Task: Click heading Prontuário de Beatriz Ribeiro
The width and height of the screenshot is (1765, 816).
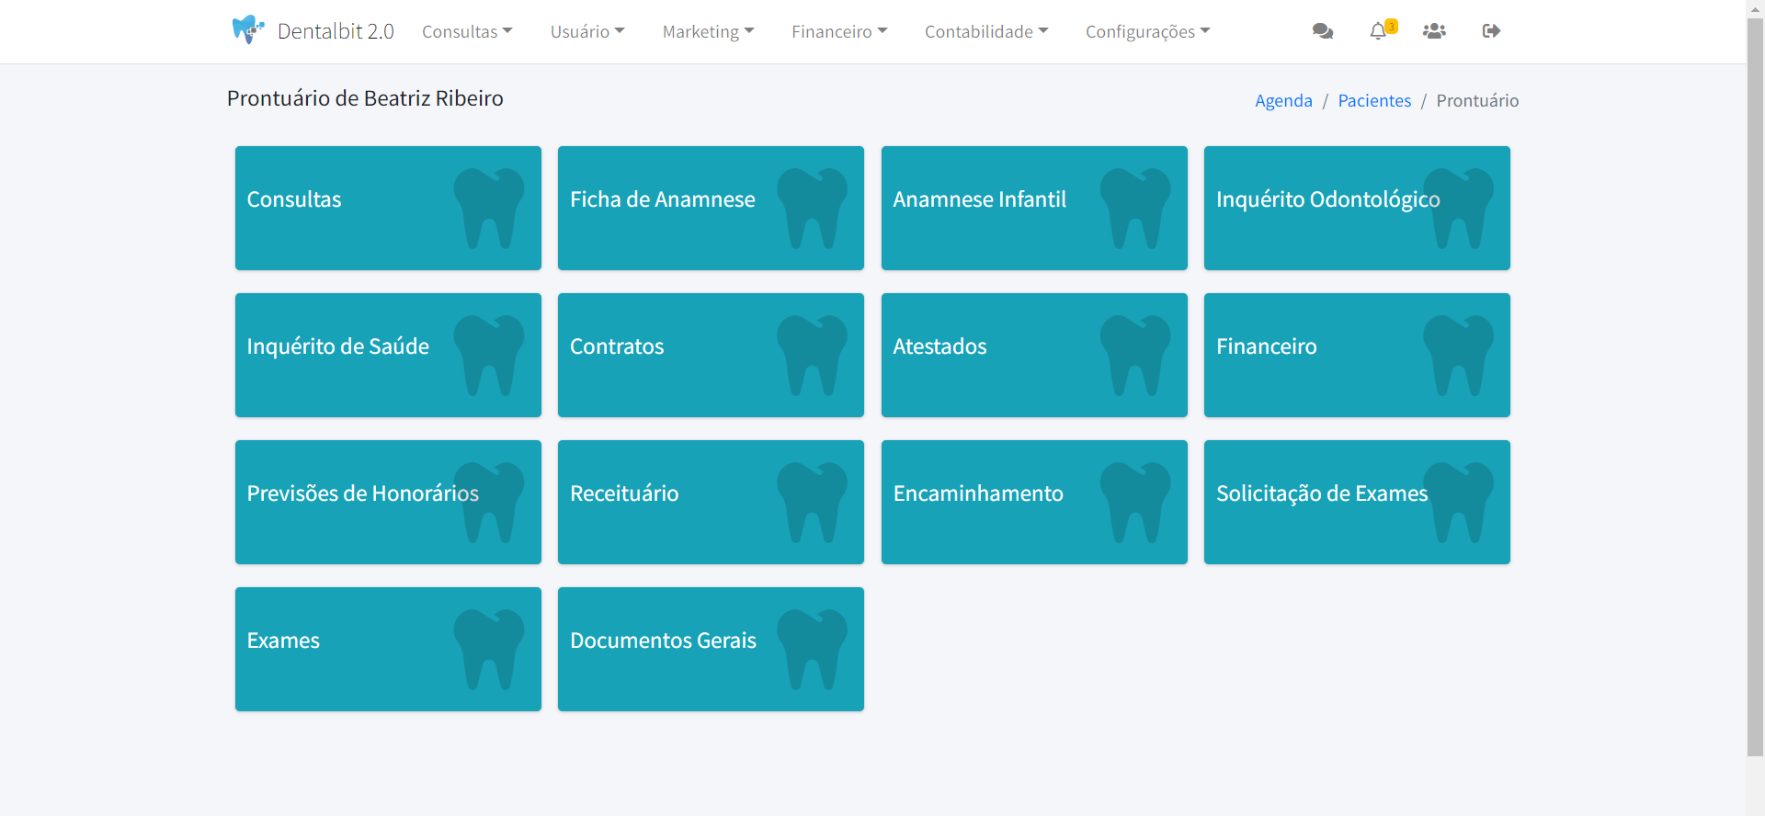Action: point(365,98)
